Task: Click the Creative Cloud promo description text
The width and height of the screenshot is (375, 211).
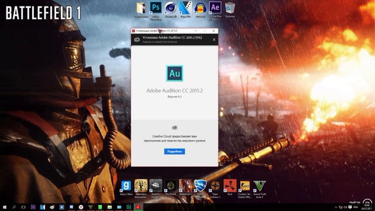Action: pyautogui.click(x=175, y=138)
